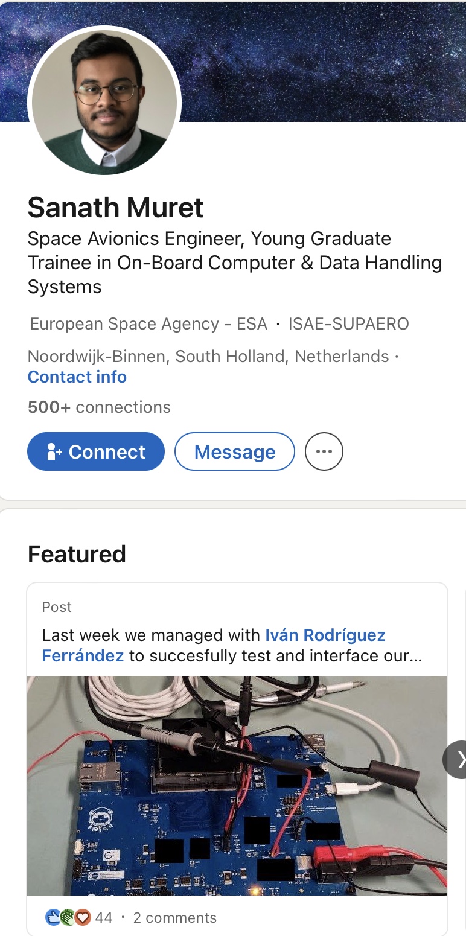Open the ISAE-SUPAERO school page
The width and height of the screenshot is (466, 936).
pos(348,324)
